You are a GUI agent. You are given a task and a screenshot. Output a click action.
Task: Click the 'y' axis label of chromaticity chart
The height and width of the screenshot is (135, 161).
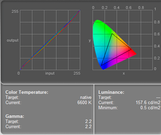pyautogui.click(x=90, y=41)
